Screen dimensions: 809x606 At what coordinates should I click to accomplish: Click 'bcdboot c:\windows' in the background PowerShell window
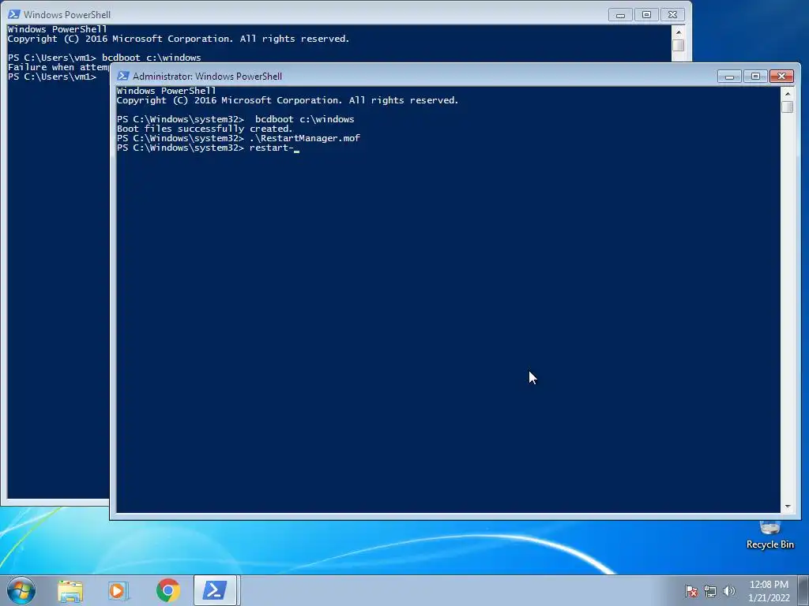[151, 58]
